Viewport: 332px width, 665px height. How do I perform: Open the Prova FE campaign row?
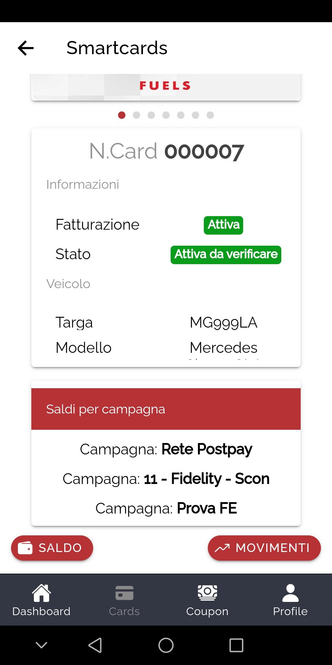[166, 508]
